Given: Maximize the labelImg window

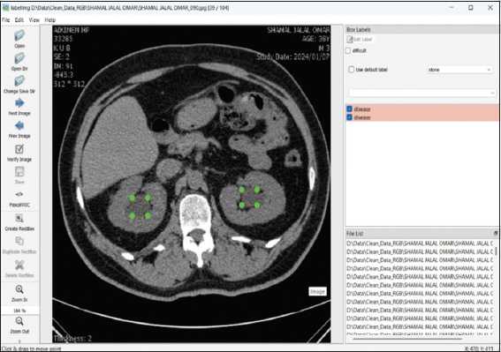Looking at the screenshot, I should click(x=471, y=7).
